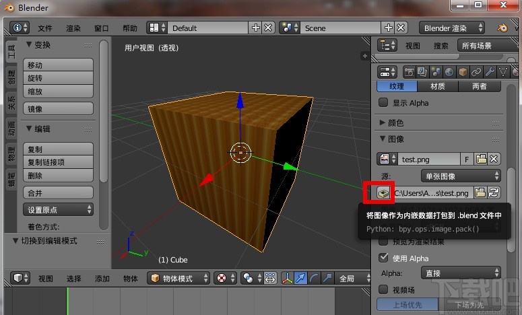
Task: Open the Blender Render engine dropdown
Action: click(452, 28)
